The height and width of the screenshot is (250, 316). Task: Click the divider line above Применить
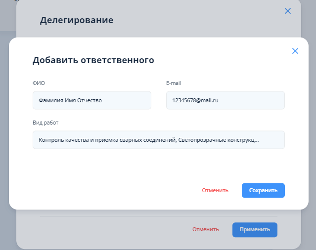coord(158,216)
